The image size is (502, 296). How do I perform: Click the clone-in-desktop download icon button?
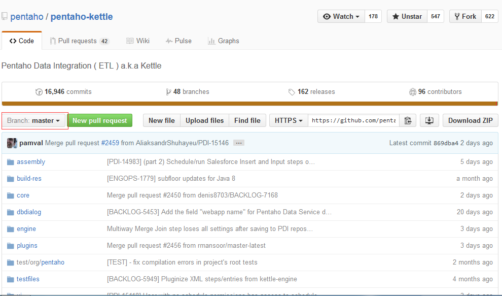click(429, 120)
